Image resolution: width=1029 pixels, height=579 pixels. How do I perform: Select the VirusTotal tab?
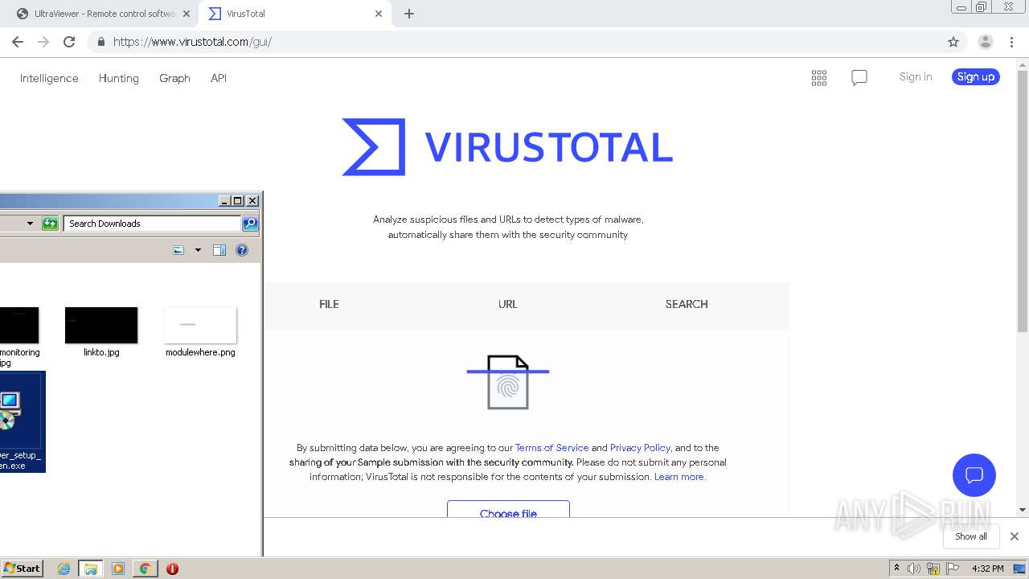[295, 14]
